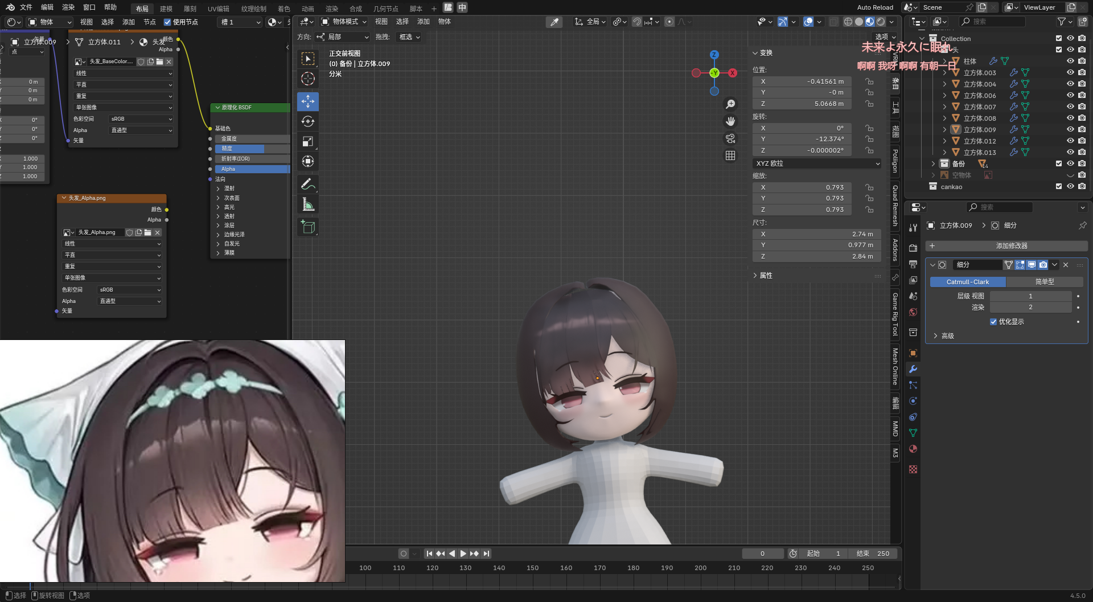Select the Measure ruler tool
The height and width of the screenshot is (602, 1093).
[308, 204]
